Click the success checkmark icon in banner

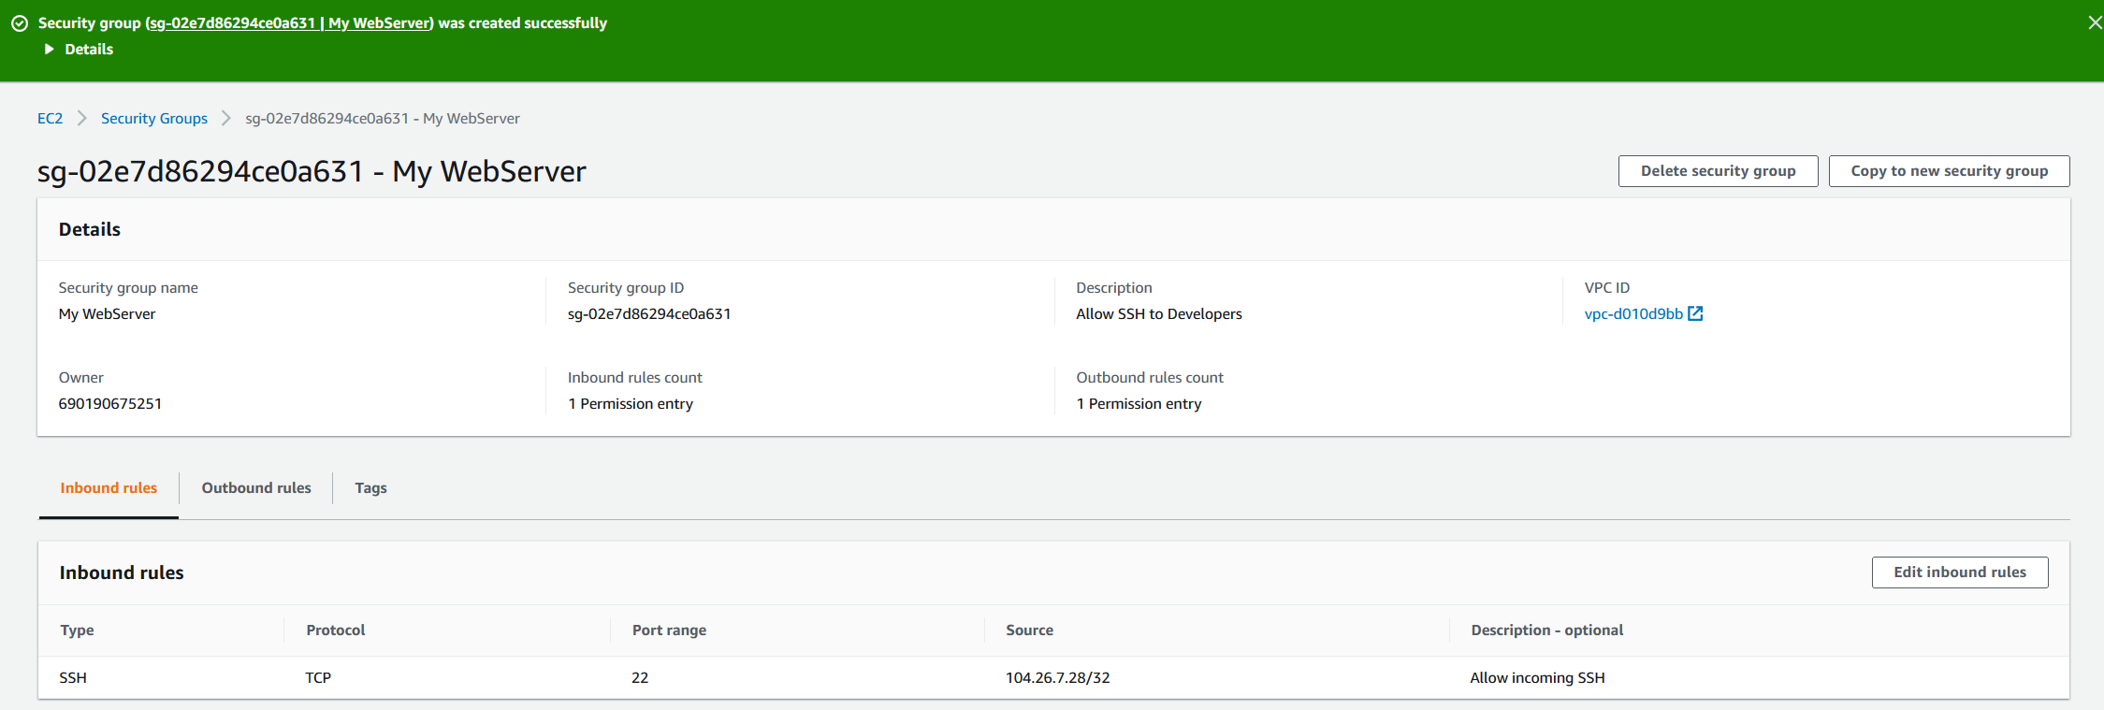pos(20,23)
